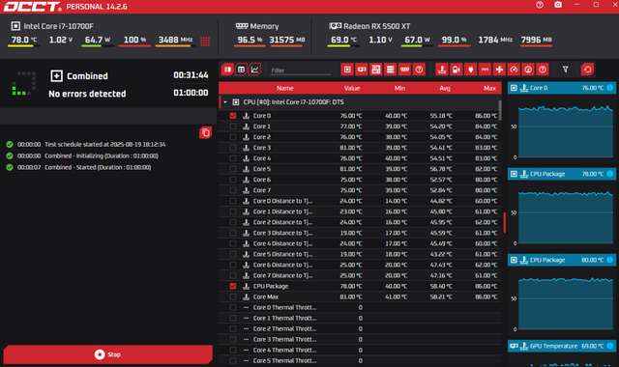This screenshot has height=367, width=619.
Task: Click the reset statistics refresh icon
Action: click(x=587, y=70)
